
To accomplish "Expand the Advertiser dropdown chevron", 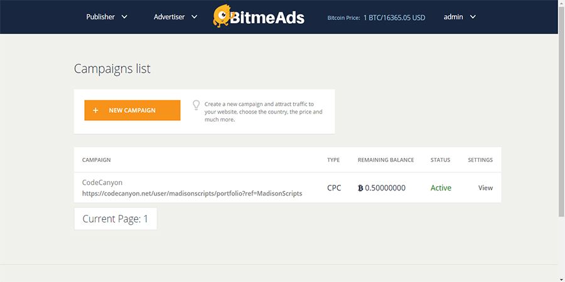I will pos(194,17).
